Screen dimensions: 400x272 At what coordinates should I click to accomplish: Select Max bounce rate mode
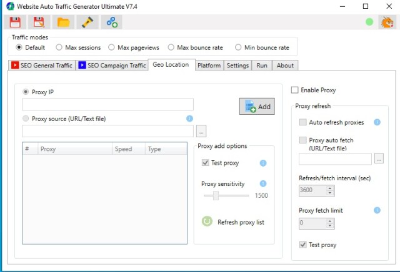[171, 47]
